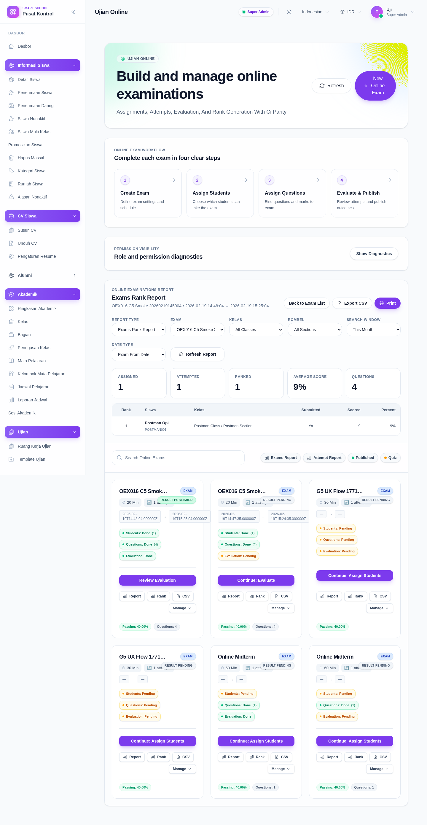Click the Siswa Nonaktif icon

click(x=11, y=119)
